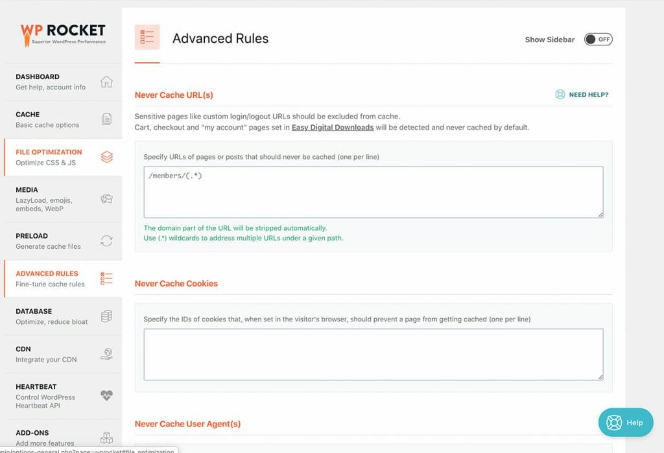Click the Database stack icon
This screenshot has height=453, width=664.
[107, 316]
